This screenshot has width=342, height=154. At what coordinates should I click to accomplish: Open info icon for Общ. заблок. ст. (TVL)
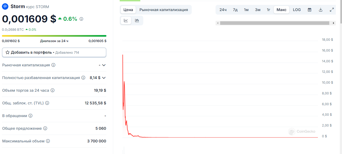tap(47, 103)
